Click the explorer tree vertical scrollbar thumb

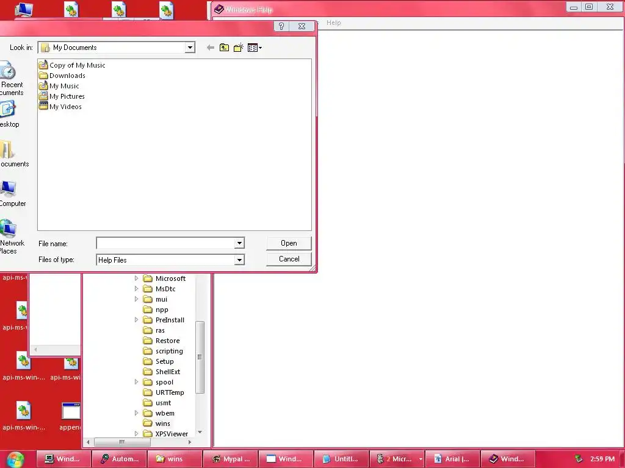(x=200, y=357)
